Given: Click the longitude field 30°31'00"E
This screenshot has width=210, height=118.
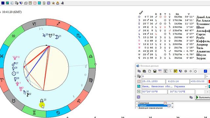Looking at the screenshot, I should 181,92.
